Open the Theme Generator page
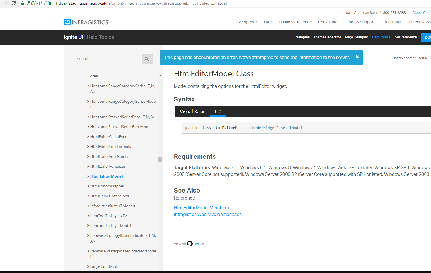This screenshot has width=431, height=273. (x=327, y=37)
